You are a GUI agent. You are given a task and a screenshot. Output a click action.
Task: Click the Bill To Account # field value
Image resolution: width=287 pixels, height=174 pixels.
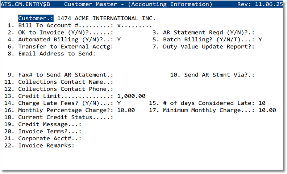(134, 25)
